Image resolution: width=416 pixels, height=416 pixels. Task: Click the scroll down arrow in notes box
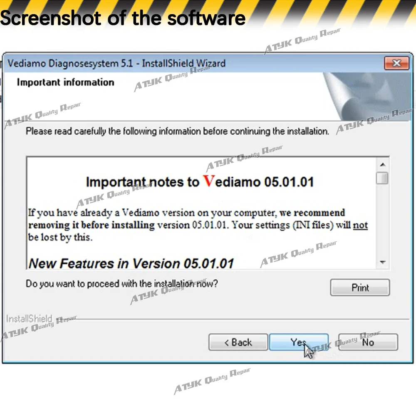383,262
